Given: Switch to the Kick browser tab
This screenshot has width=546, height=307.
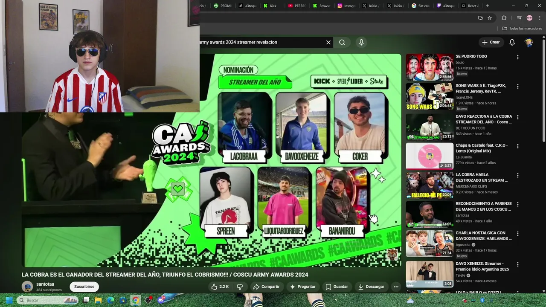Looking at the screenshot, I should 270,6.
